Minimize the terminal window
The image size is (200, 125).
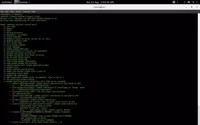click(x=186, y=7)
